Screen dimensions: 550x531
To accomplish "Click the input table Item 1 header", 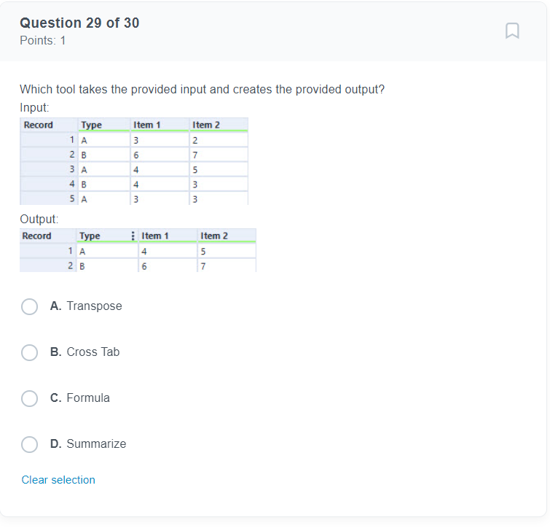I will tap(160, 125).
